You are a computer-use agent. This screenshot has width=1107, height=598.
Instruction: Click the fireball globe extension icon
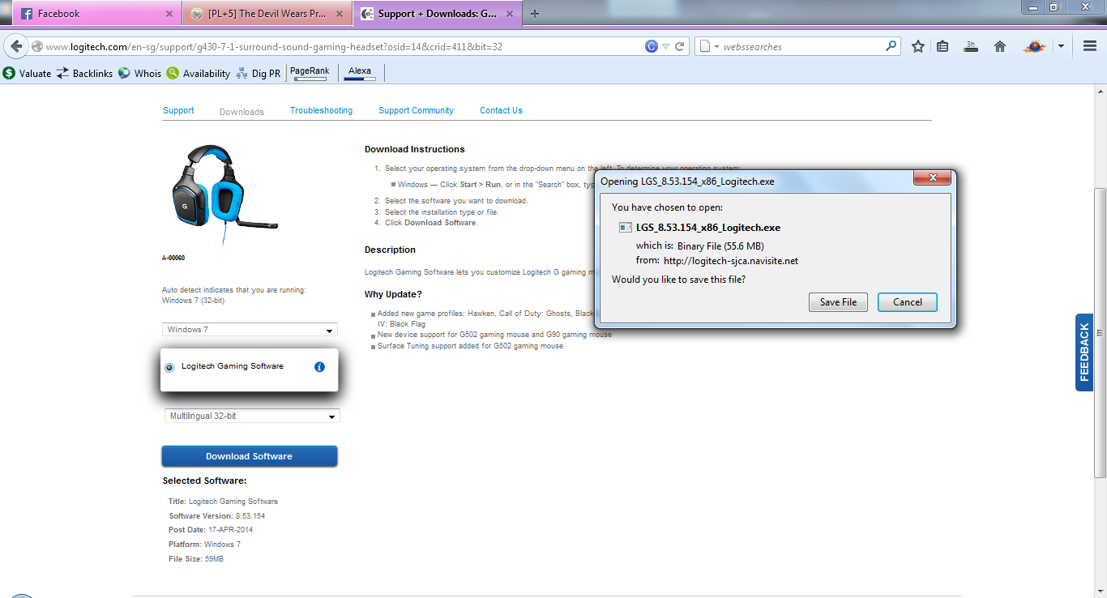(1034, 47)
